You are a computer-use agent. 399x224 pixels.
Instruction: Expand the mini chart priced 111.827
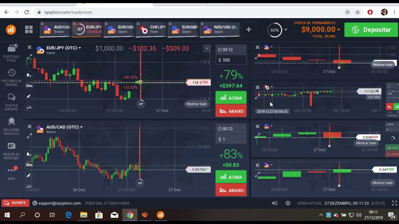(258, 97)
